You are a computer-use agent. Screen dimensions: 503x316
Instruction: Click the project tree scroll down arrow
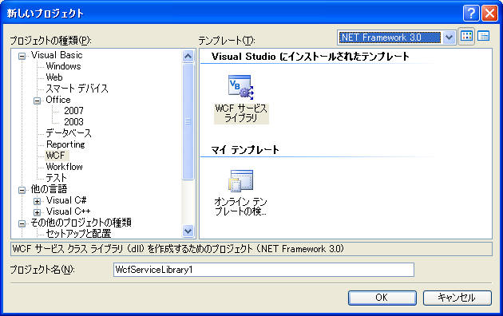[188, 231]
